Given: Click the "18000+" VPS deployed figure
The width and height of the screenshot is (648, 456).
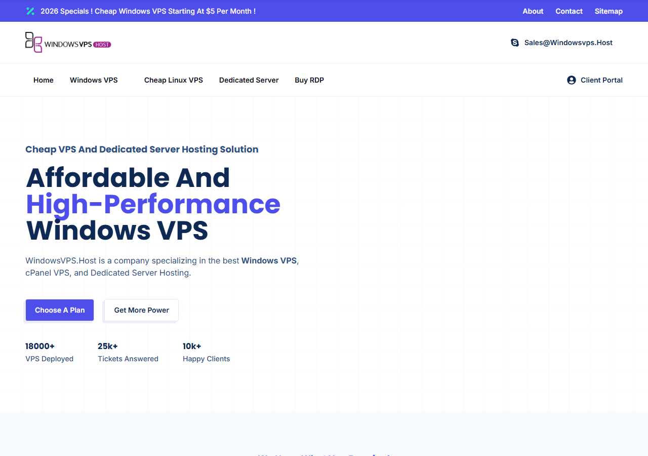Looking at the screenshot, I should (40, 346).
